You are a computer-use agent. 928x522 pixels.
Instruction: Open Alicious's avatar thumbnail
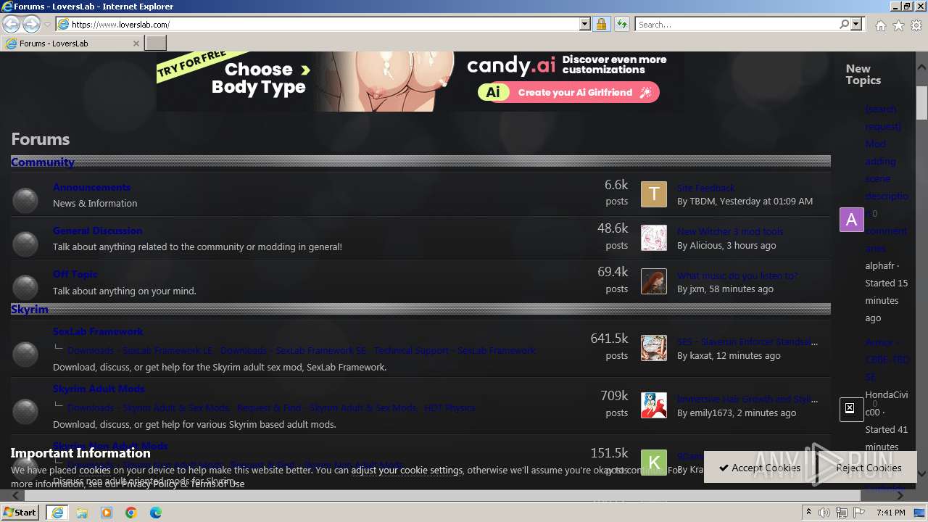click(x=654, y=238)
